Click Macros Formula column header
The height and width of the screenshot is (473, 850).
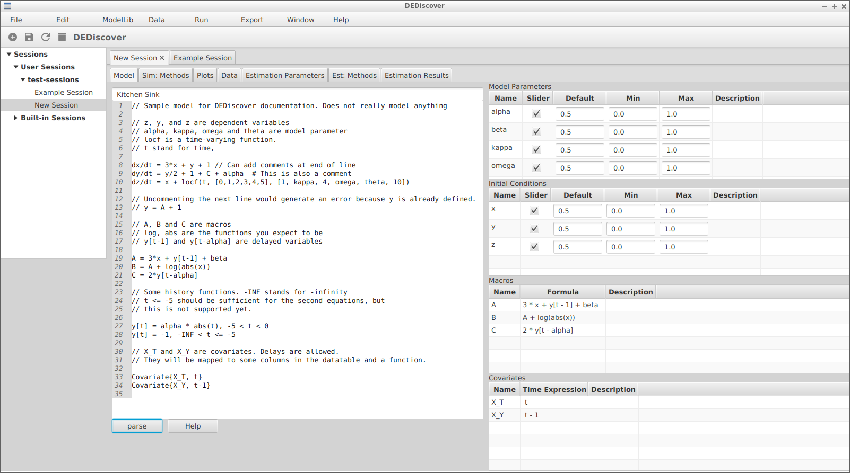[563, 292]
